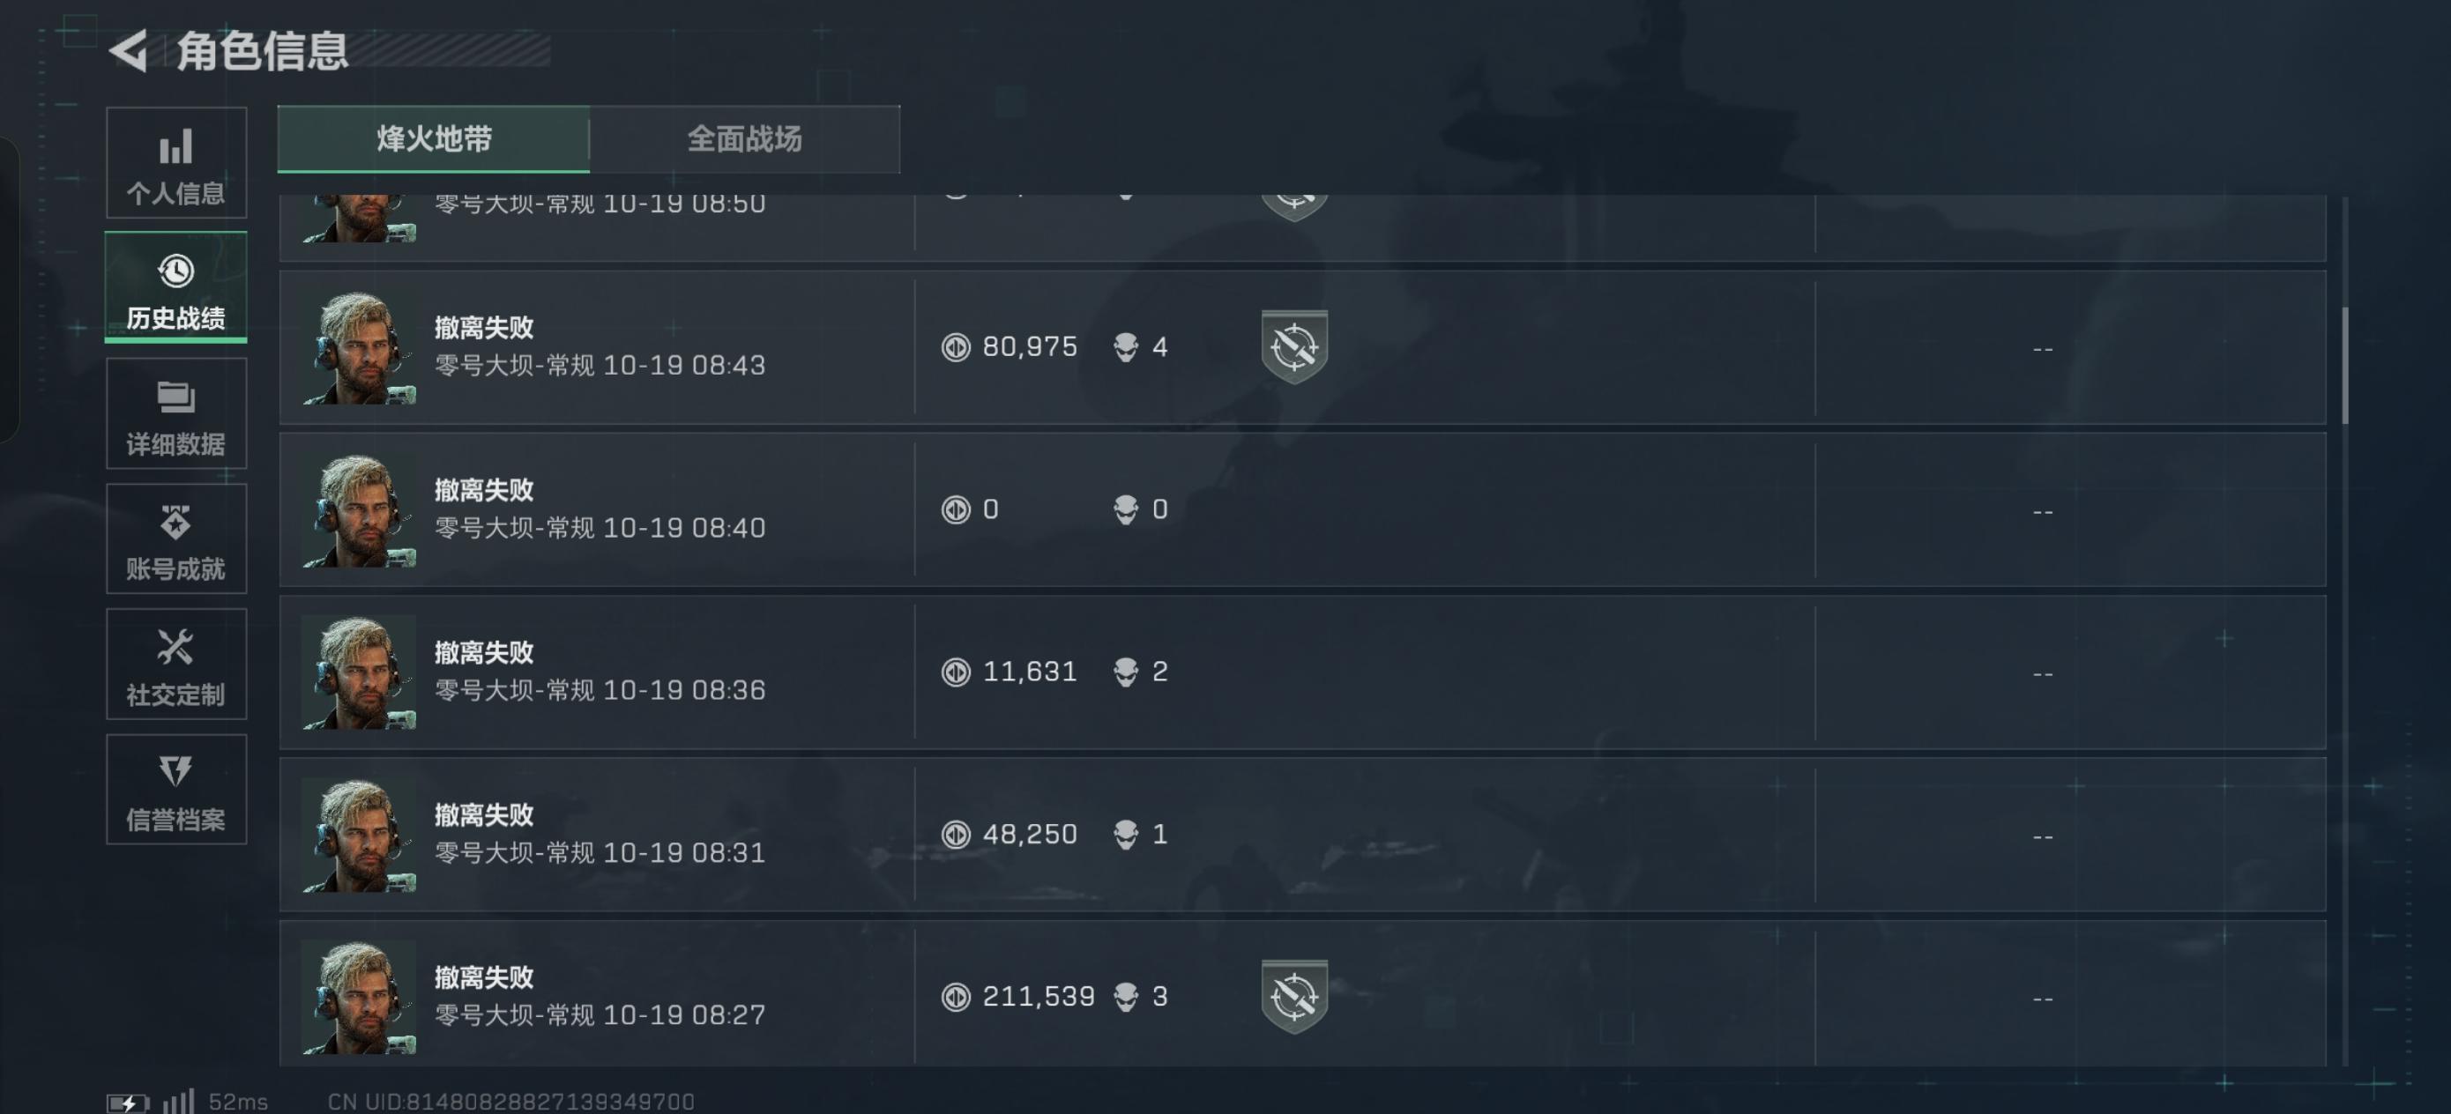Go to 账号成就 achievements

(176, 539)
